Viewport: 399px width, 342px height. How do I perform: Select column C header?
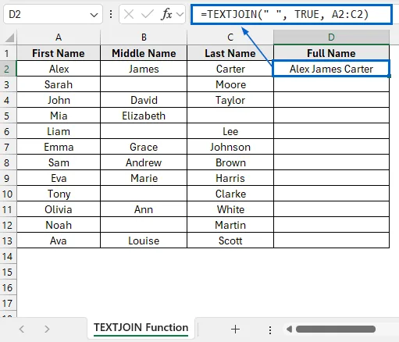230,37
